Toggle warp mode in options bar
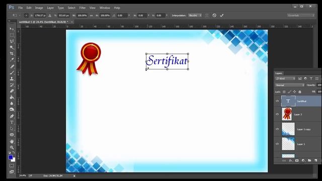 point(207,16)
